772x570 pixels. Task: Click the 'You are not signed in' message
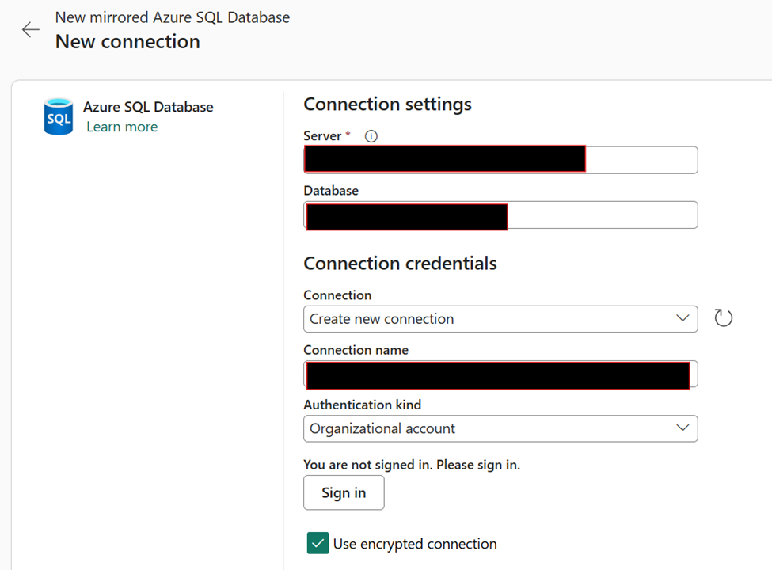click(412, 465)
